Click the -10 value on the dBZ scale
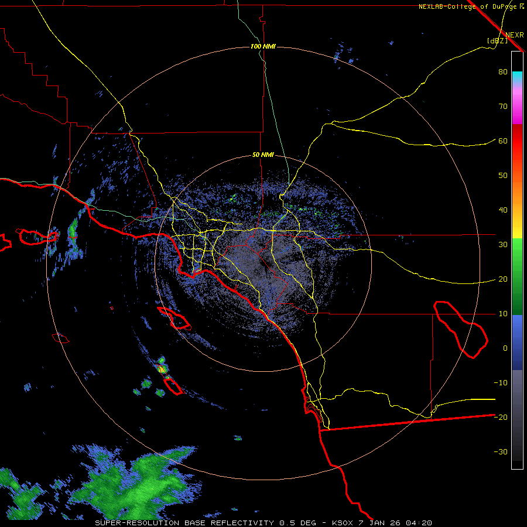The image size is (527, 527). (x=501, y=383)
